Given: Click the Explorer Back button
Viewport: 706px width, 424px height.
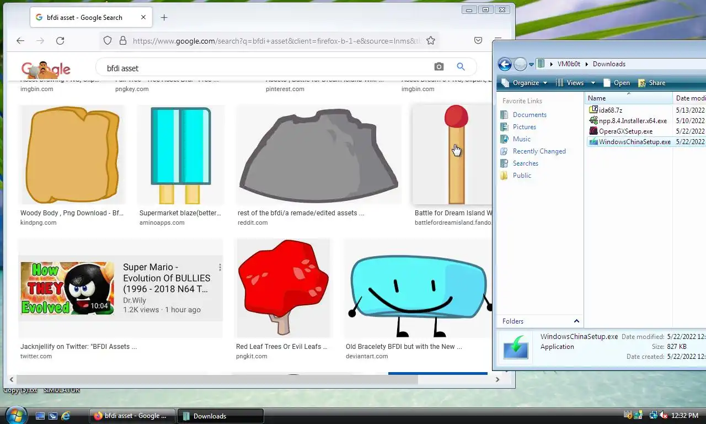Looking at the screenshot, I should pyautogui.click(x=505, y=64).
